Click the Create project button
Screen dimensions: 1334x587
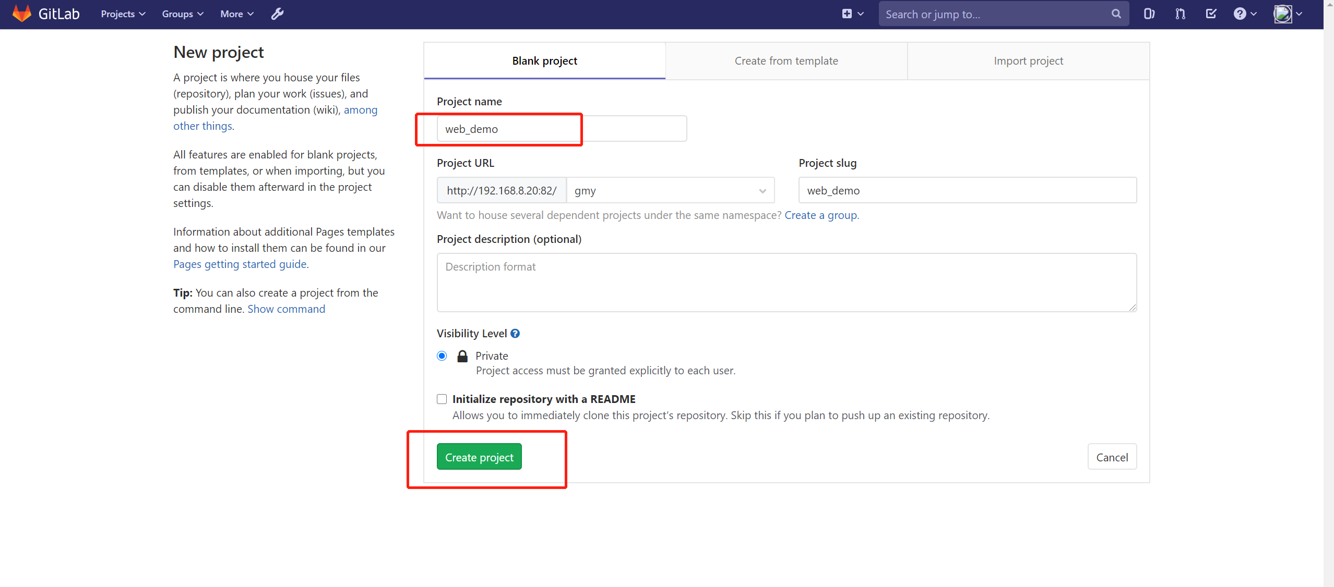(x=478, y=457)
